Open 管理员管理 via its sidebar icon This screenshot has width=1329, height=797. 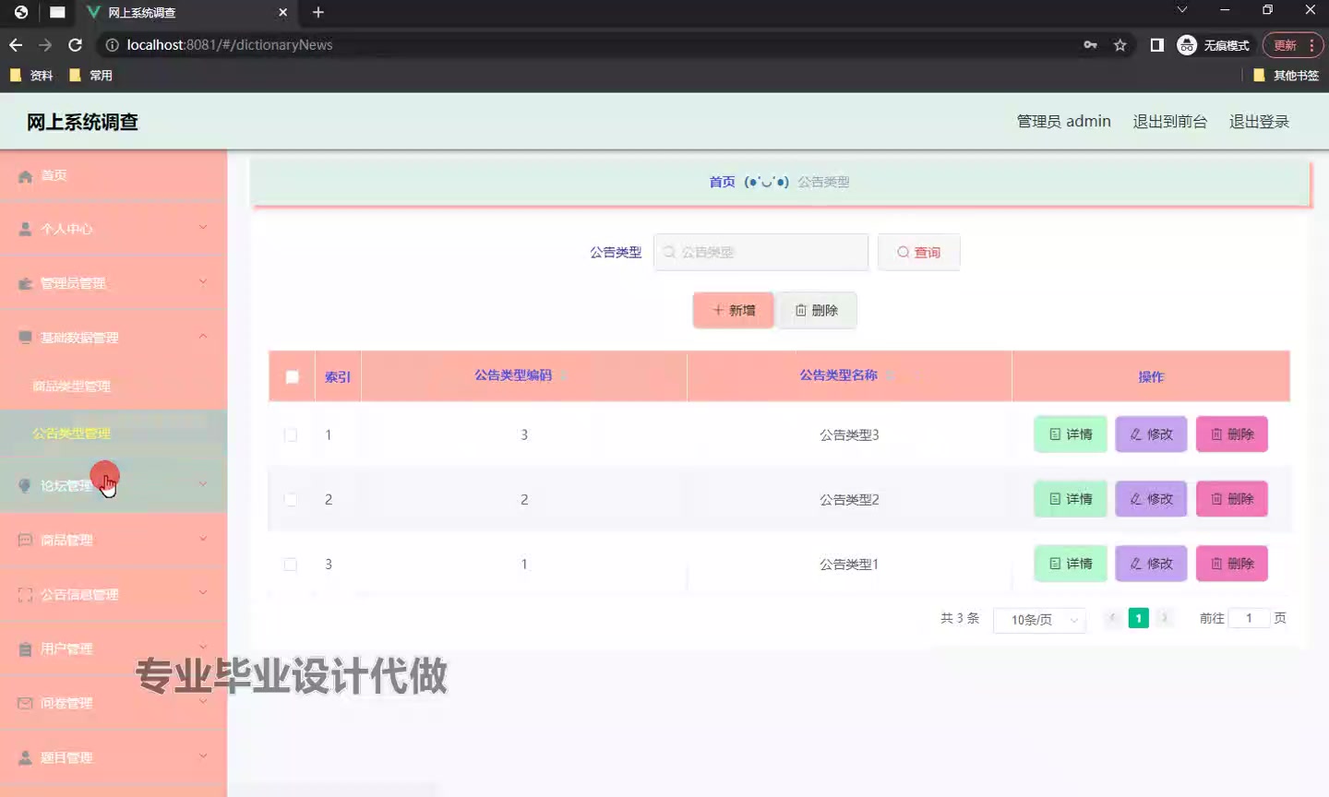[25, 282]
